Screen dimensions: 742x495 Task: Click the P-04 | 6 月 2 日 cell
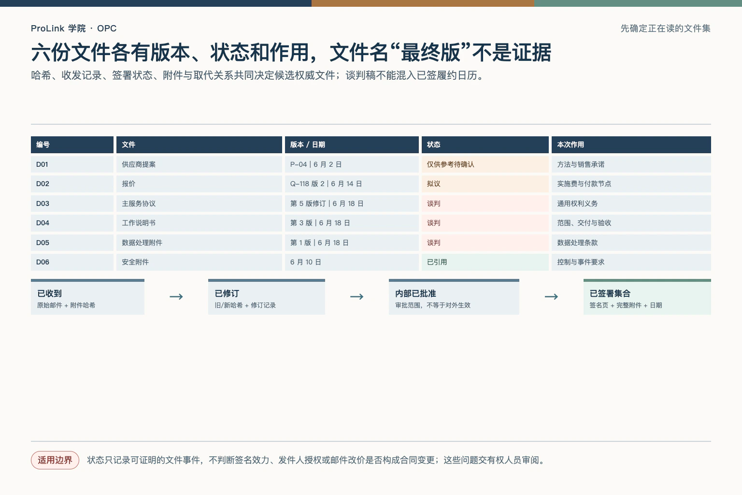point(352,164)
